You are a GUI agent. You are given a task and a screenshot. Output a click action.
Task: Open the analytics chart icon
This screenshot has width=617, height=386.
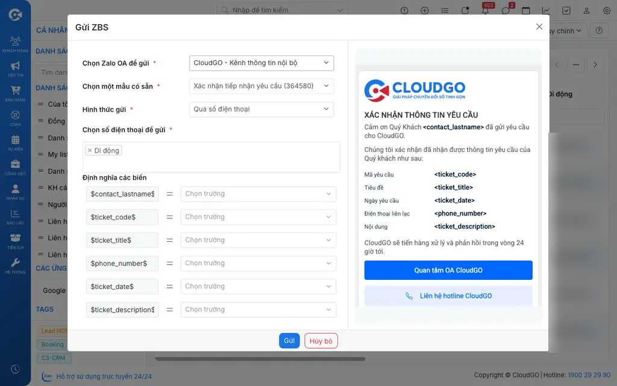click(546, 11)
